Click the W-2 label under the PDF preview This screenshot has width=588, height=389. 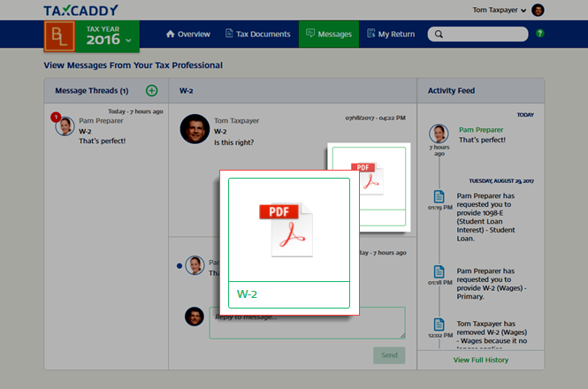tap(247, 294)
